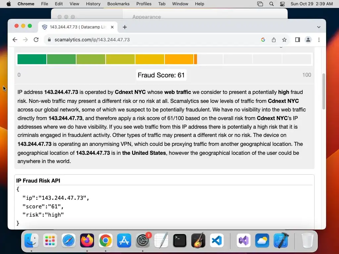This screenshot has height=254, width=339.
Task: Launch Firefox from the Dock
Action: 87,240
